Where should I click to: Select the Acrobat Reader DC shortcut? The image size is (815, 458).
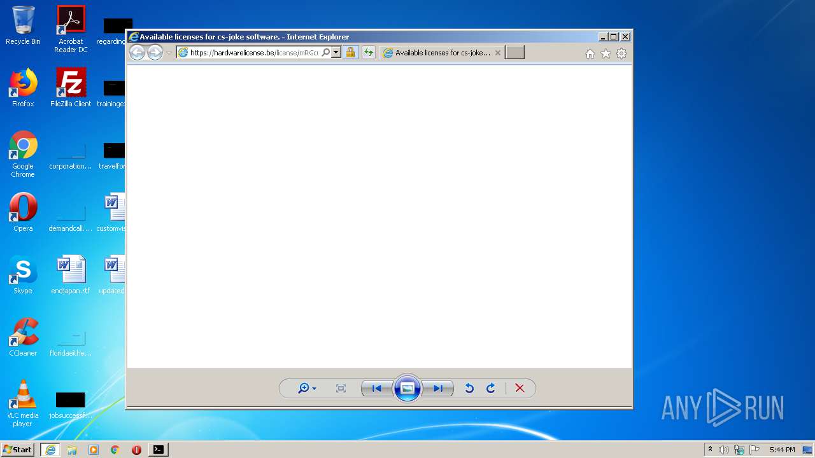pyautogui.click(x=71, y=29)
